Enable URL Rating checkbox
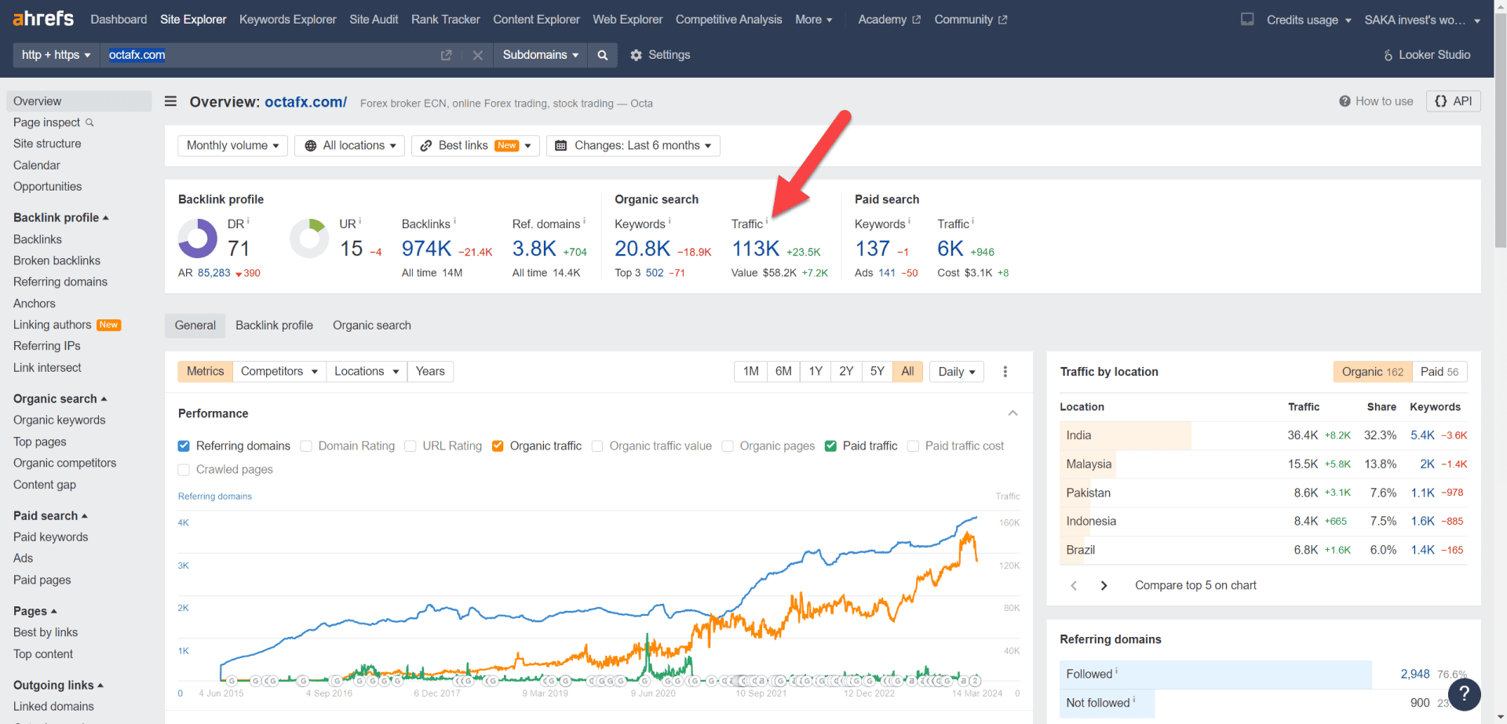 click(410, 446)
